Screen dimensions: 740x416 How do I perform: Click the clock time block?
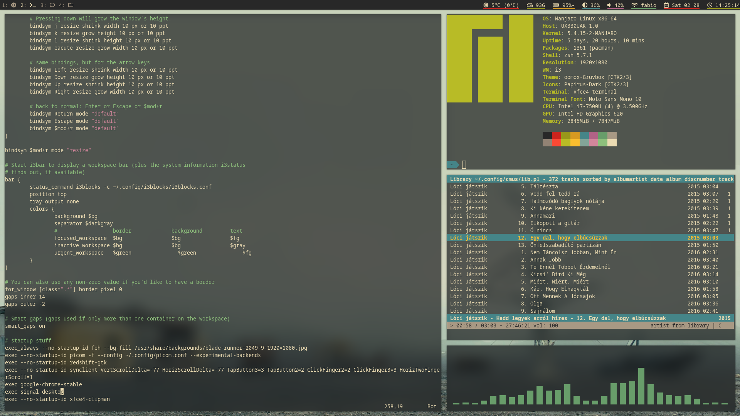click(x=723, y=5)
